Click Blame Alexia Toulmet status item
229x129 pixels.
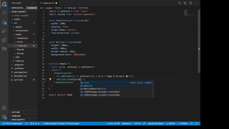pyautogui.click(x=61, y=124)
